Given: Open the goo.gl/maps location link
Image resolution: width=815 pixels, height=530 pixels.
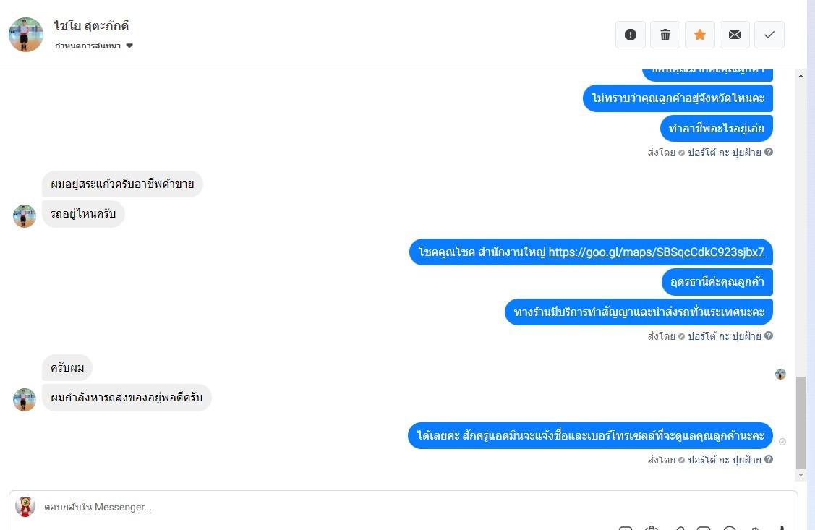Looking at the screenshot, I should [656, 252].
